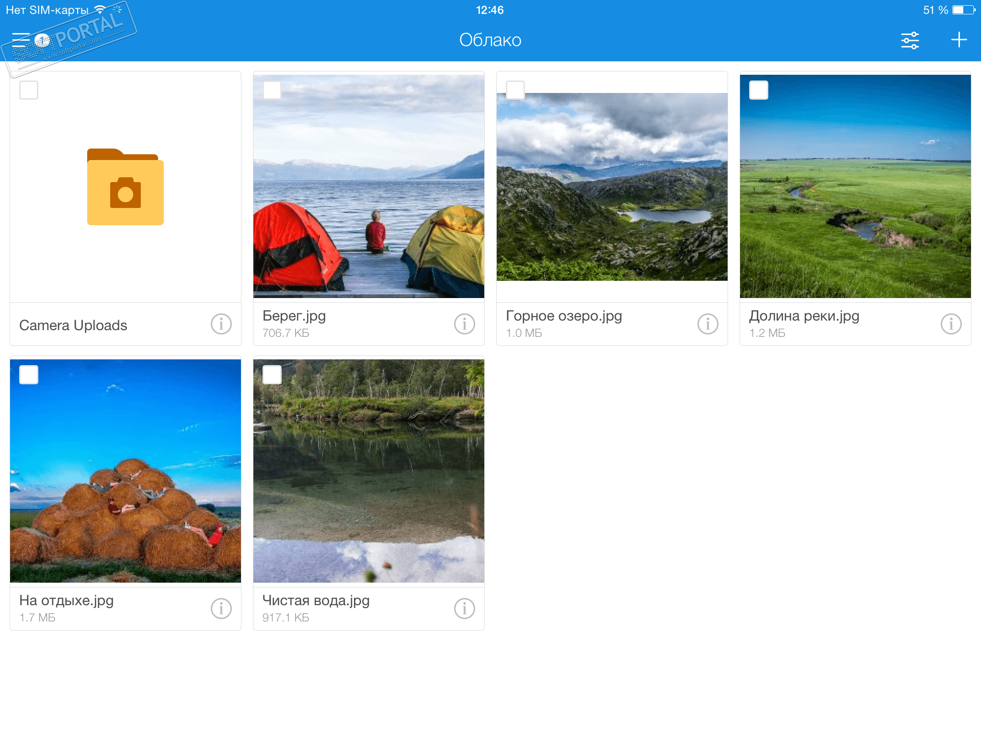Tap the plus add file icon
The height and width of the screenshot is (736, 981).
(958, 40)
